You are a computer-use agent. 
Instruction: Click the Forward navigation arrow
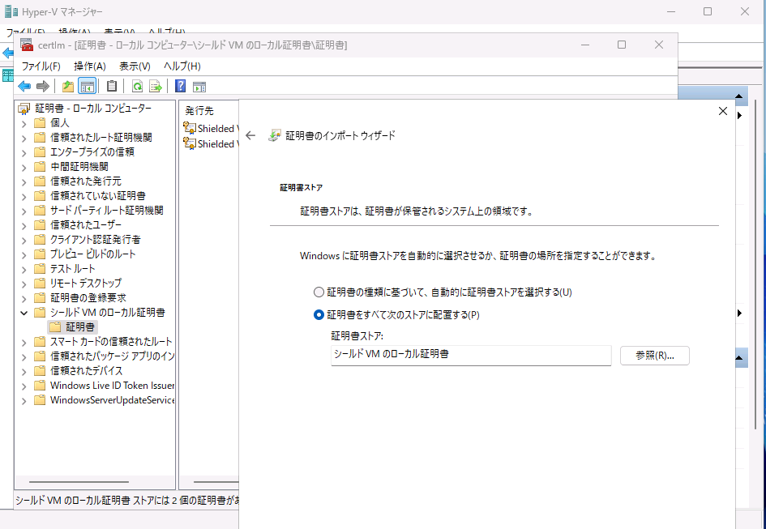click(43, 86)
